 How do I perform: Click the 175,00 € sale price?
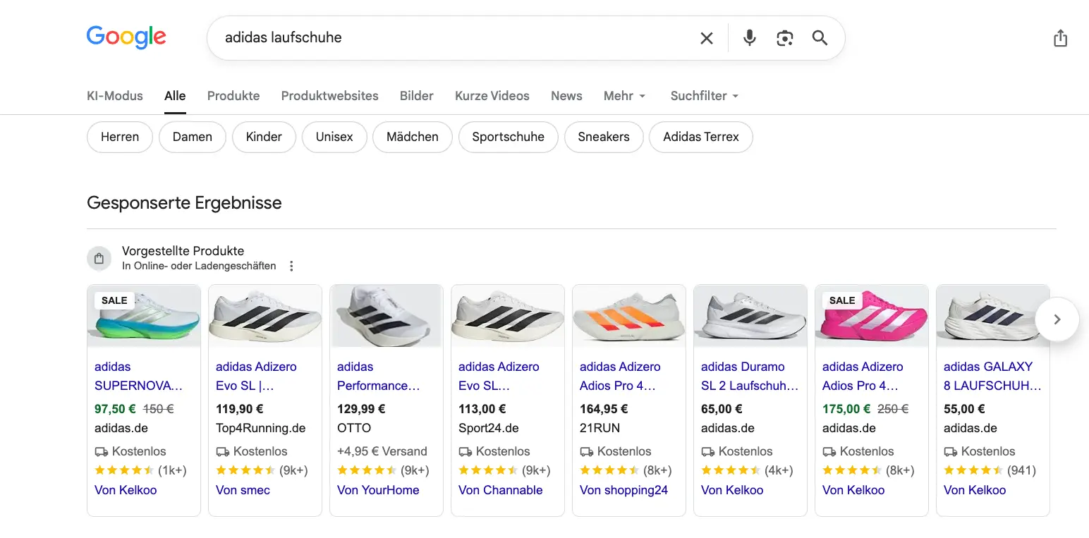click(x=846, y=409)
